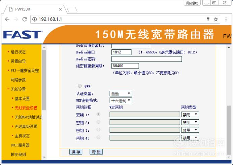Viewport: 233px width, 165px height.
Task: Open WPS一键安全设定 menu item
Action: coord(25,71)
